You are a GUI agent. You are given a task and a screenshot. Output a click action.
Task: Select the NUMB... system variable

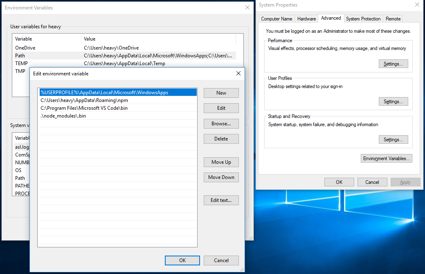[x=22, y=163]
